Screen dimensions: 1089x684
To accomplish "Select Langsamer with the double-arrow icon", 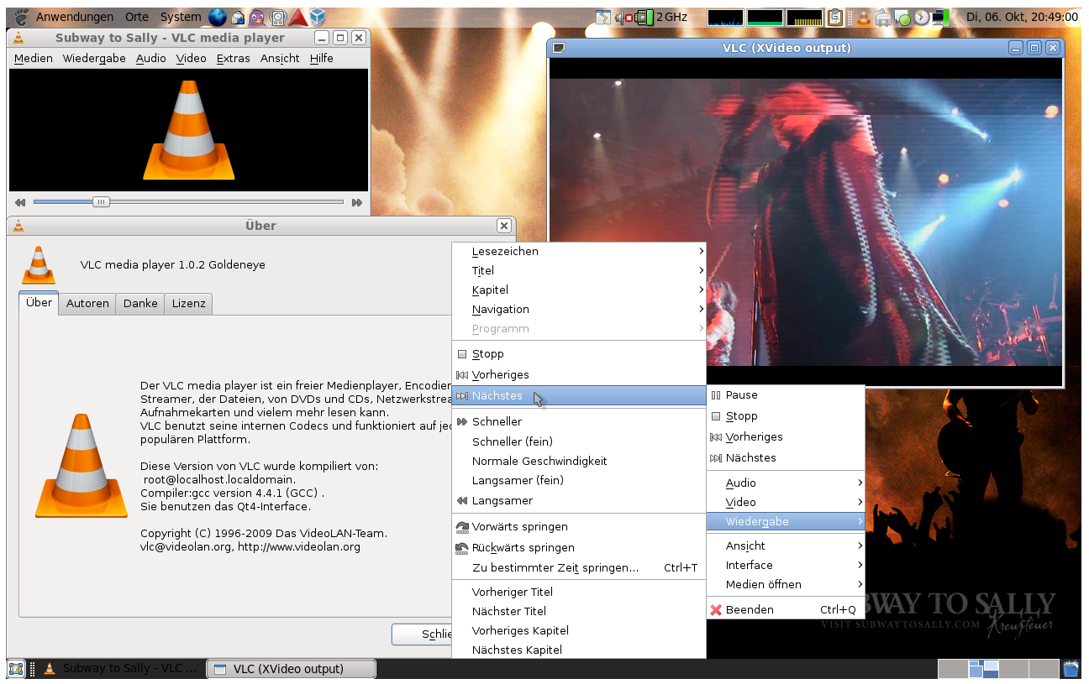I will (502, 501).
